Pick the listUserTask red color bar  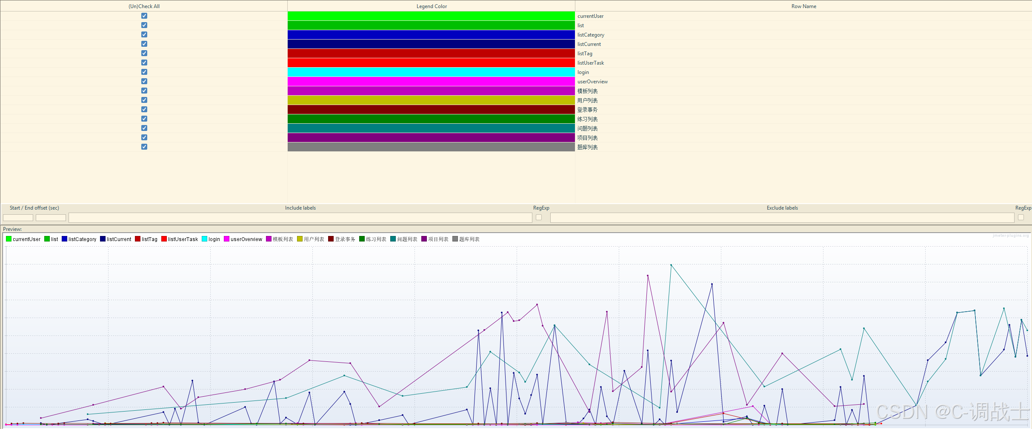pyautogui.click(x=431, y=63)
